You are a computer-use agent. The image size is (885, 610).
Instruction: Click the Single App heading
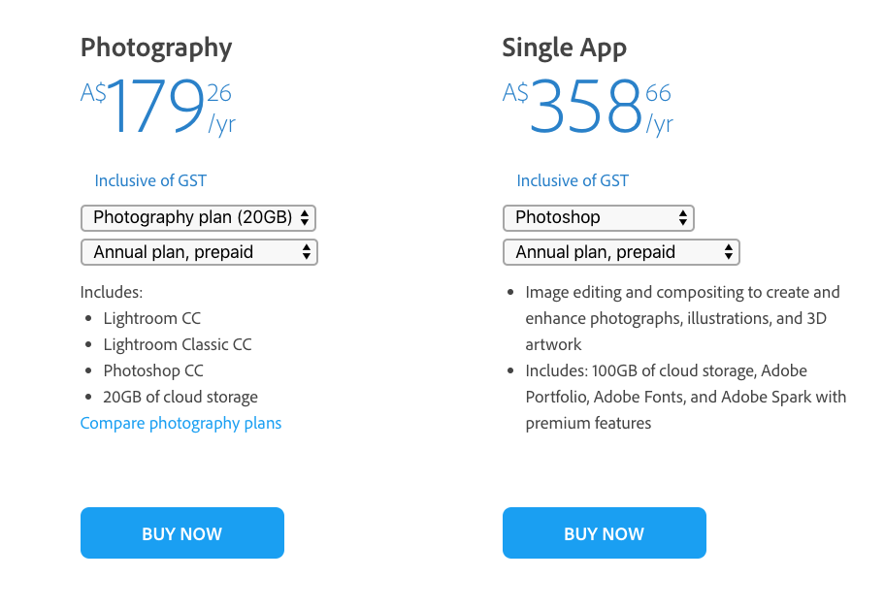pos(565,48)
